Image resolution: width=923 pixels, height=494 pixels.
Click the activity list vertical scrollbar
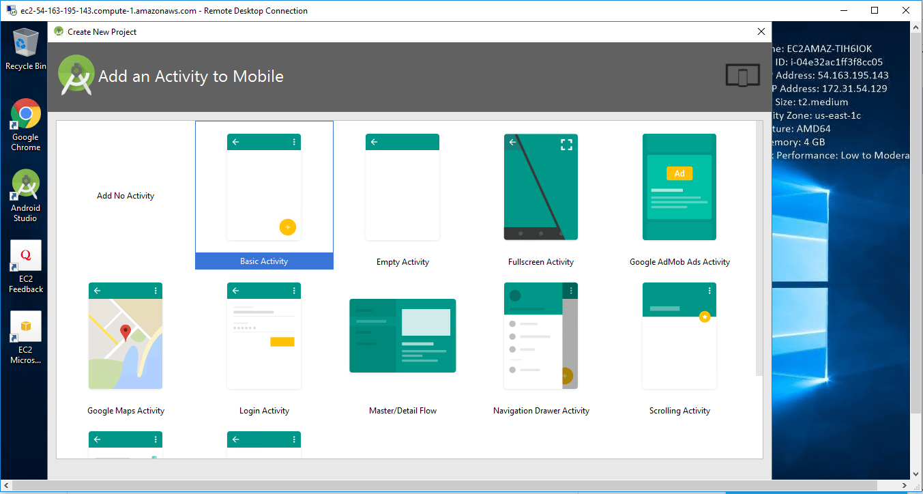coord(759,248)
